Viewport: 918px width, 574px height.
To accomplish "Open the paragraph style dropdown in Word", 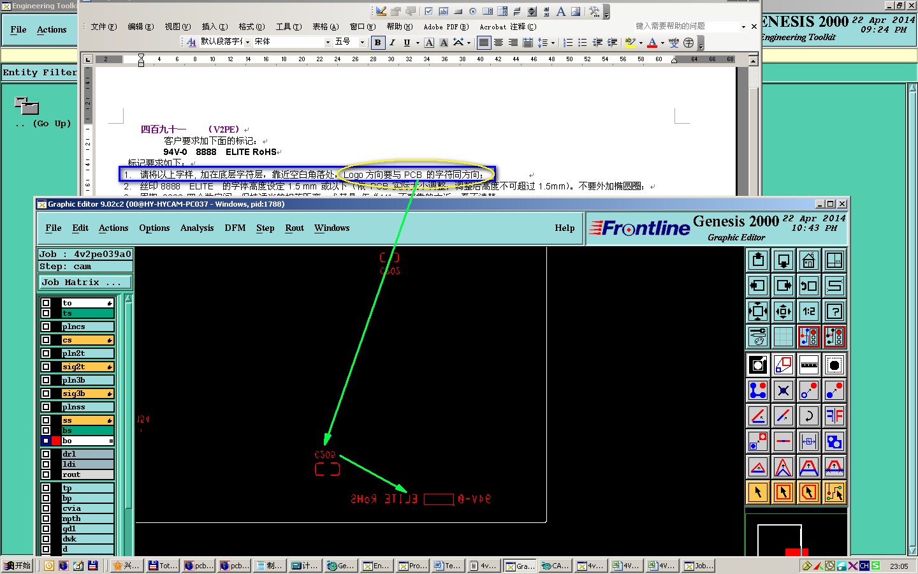I will 247,42.
